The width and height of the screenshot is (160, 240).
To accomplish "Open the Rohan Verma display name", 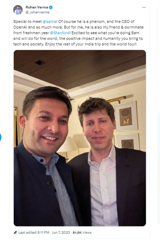I will (x=37, y=7).
